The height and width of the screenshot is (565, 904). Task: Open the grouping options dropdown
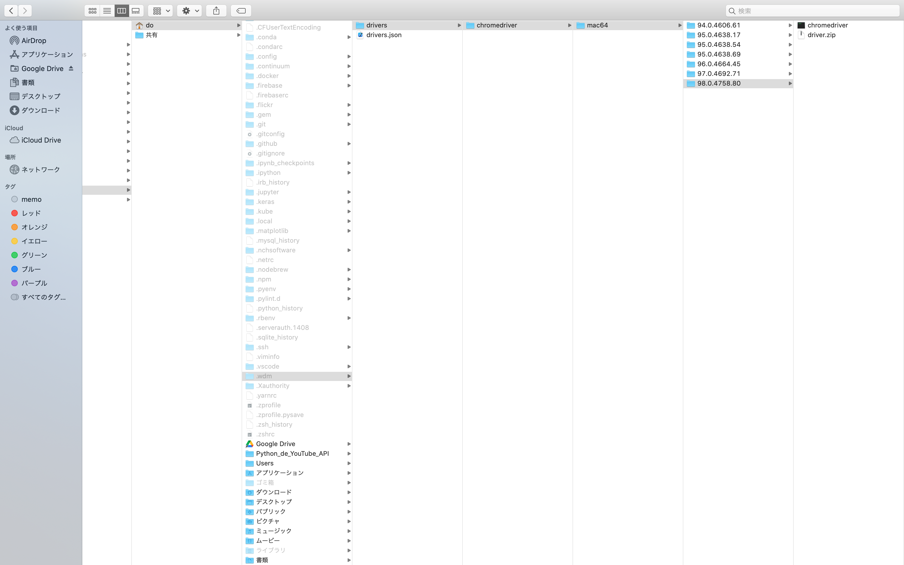[x=160, y=10]
